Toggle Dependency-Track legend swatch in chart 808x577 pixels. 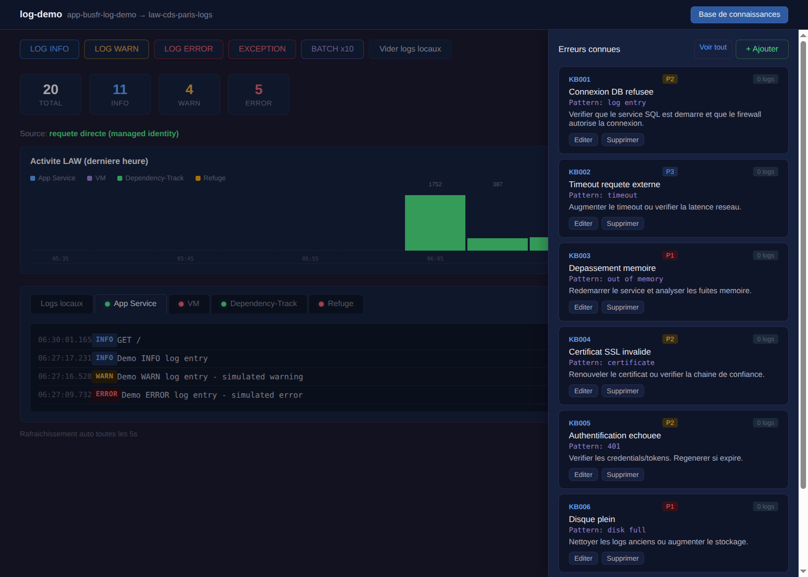tap(120, 178)
